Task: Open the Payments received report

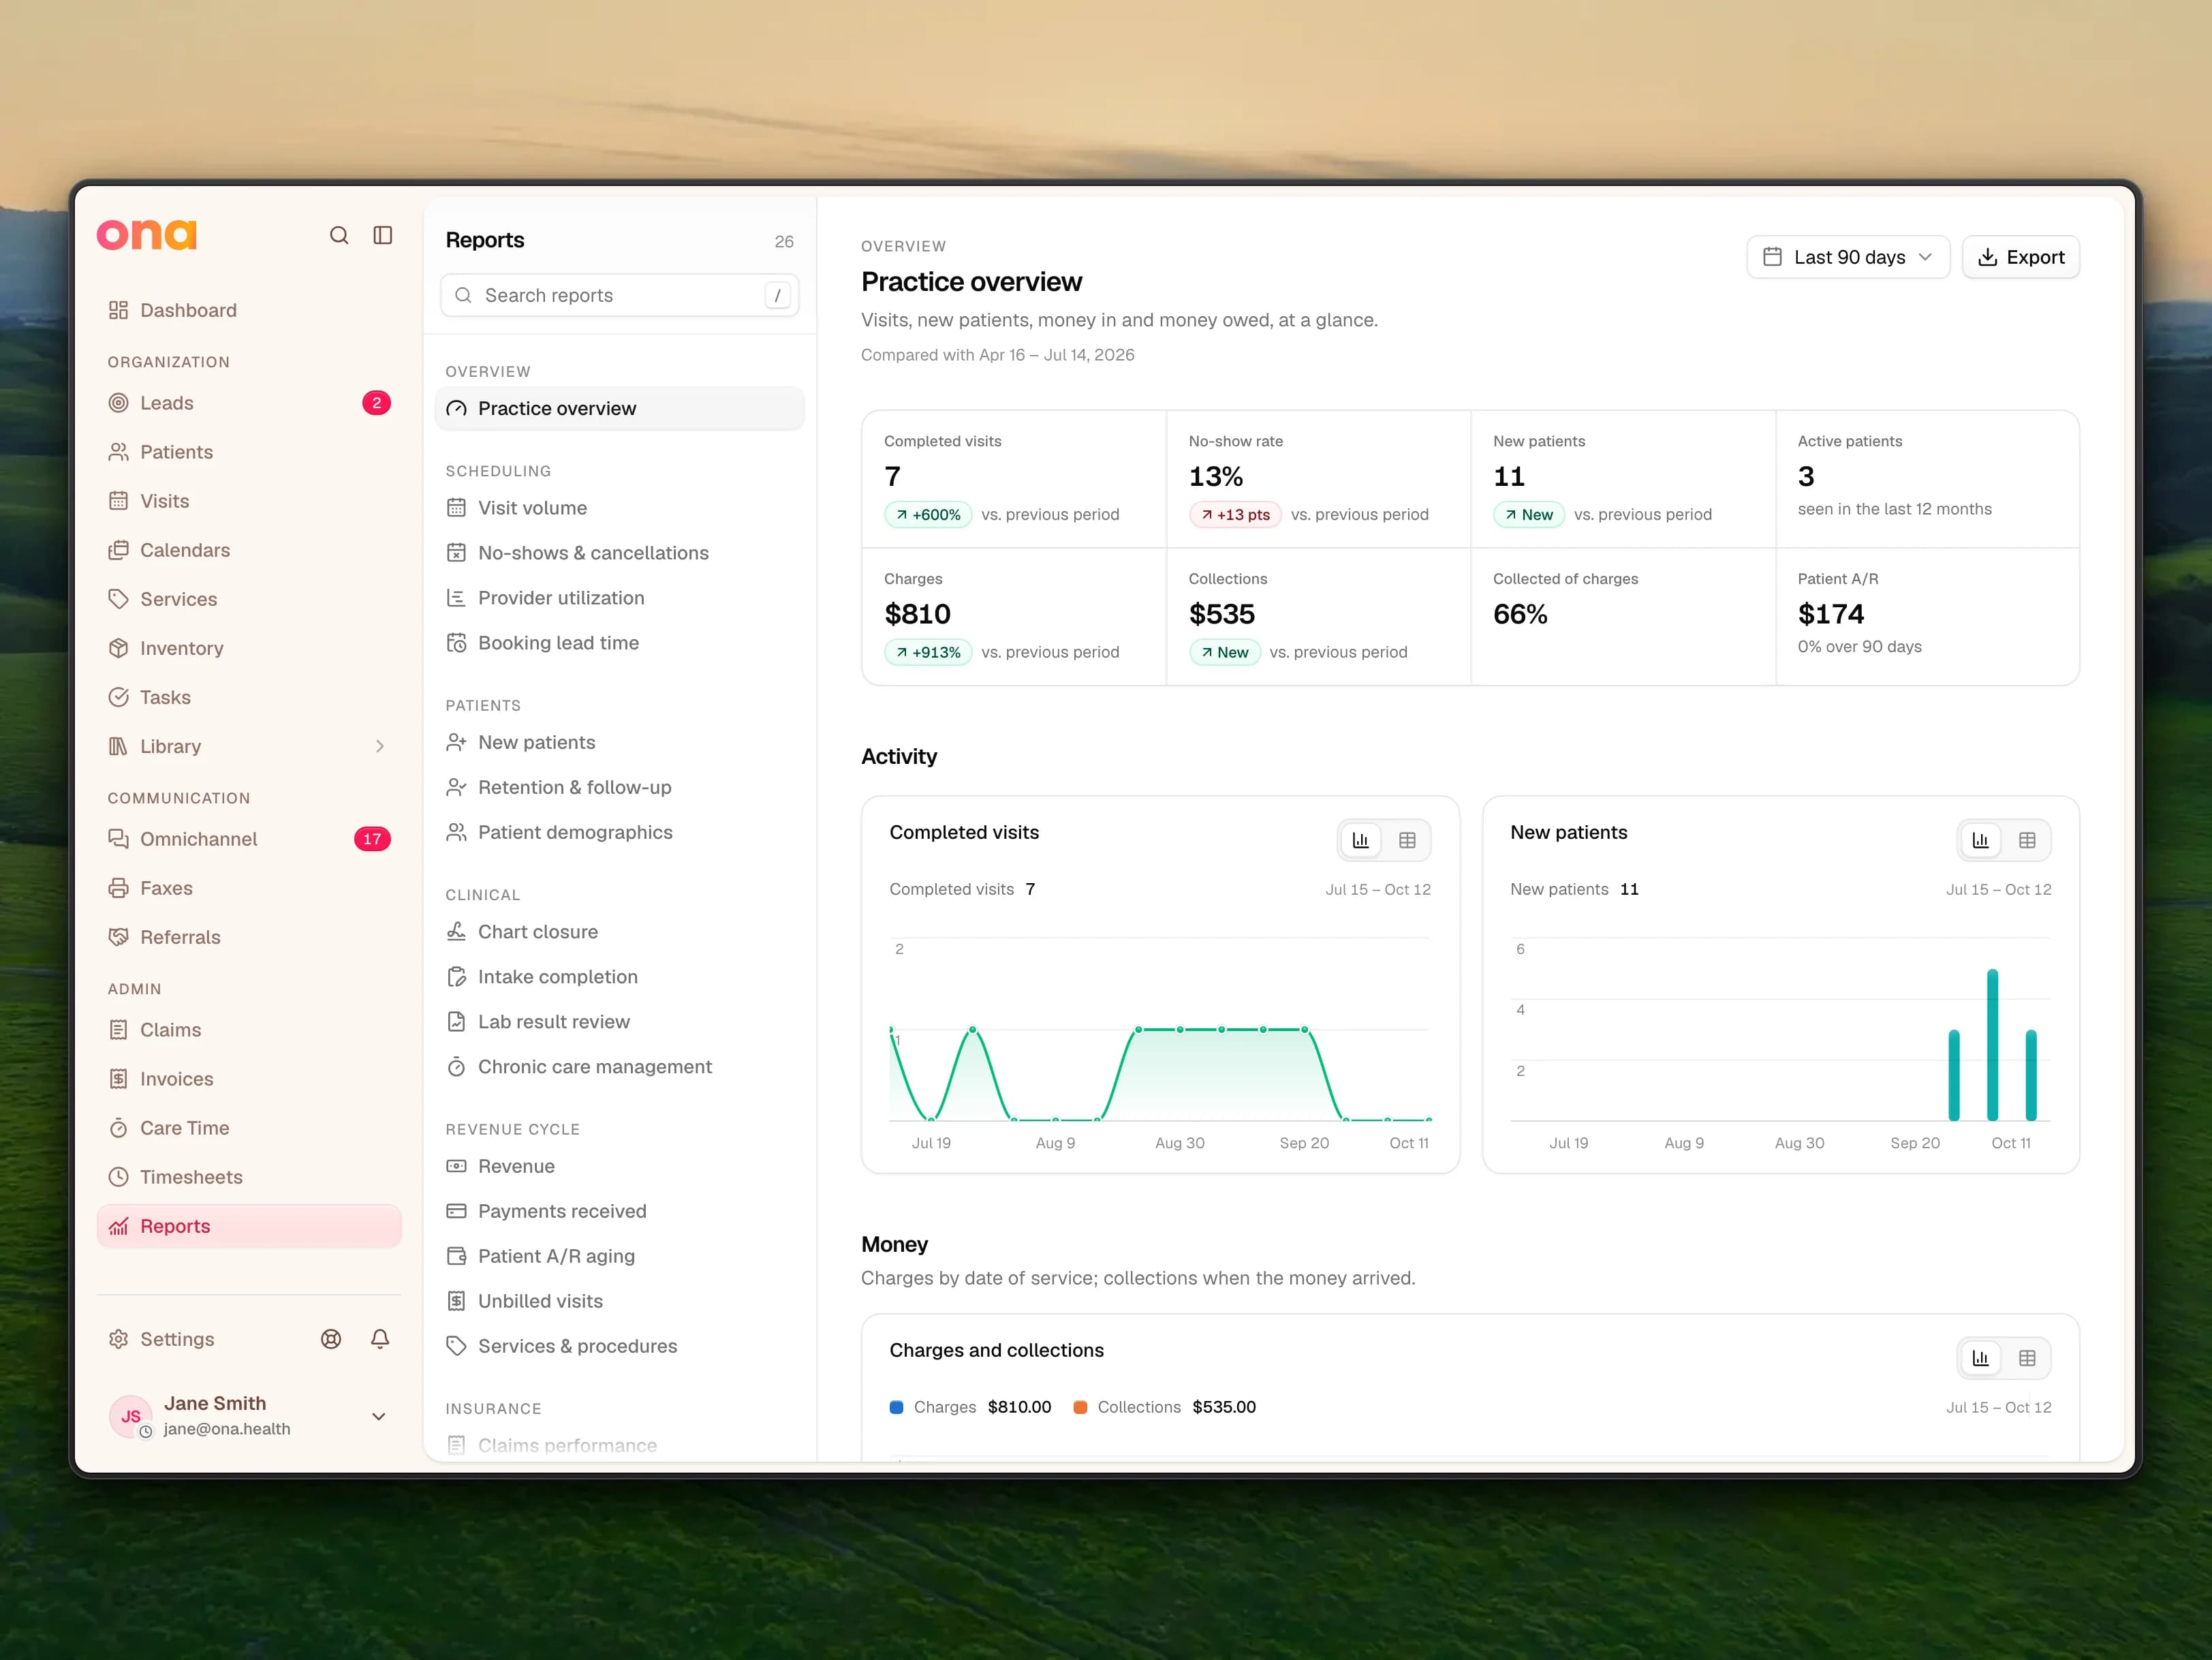Action: 620,1211
